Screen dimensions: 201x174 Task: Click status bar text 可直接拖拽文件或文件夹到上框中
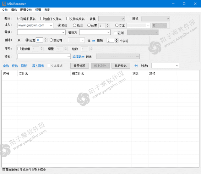tap(24, 170)
